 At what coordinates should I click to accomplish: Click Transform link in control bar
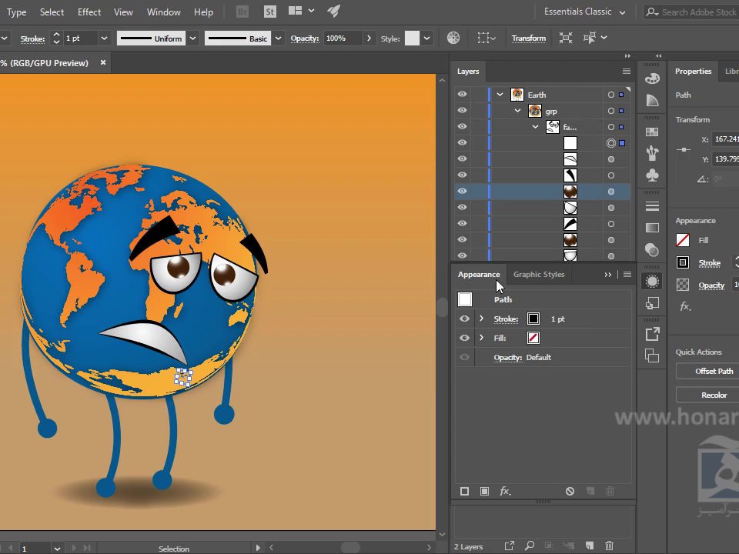[x=528, y=38]
